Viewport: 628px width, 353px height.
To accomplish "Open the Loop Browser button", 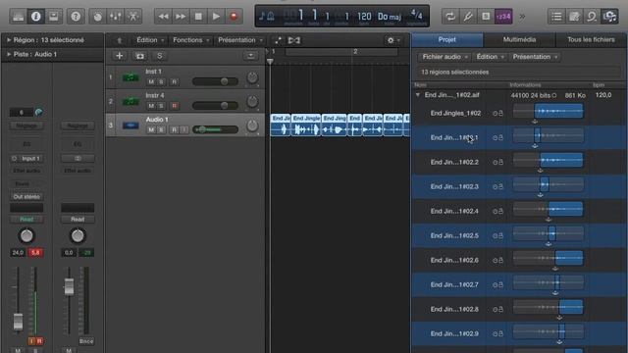I will (592, 17).
